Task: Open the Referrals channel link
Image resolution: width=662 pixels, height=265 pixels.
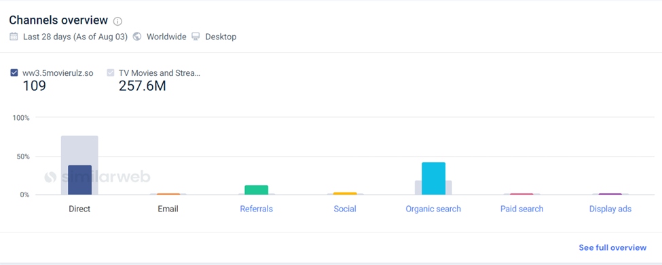Action: point(256,209)
